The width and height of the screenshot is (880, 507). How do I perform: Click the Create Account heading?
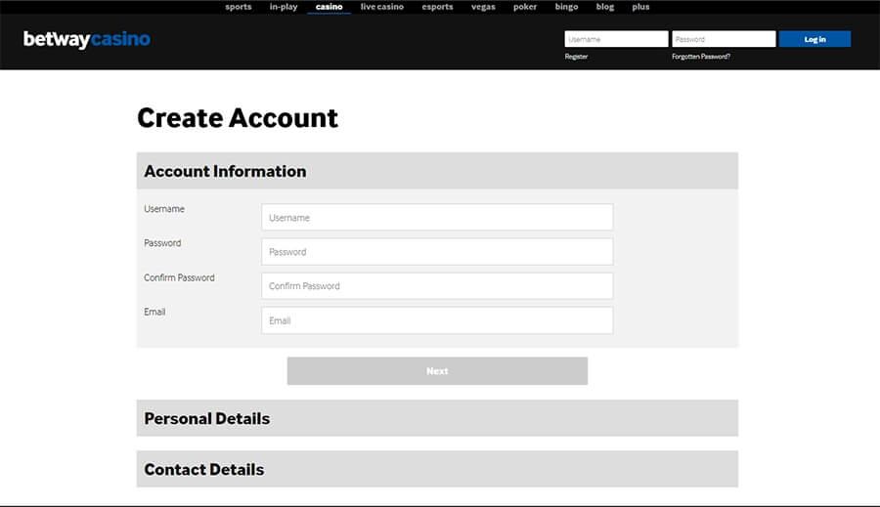[x=238, y=118]
